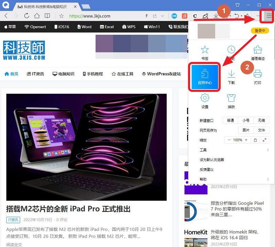The width and height of the screenshot is (275, 247).
Task: Open the 苹果 bookmark
Action: 10,27
